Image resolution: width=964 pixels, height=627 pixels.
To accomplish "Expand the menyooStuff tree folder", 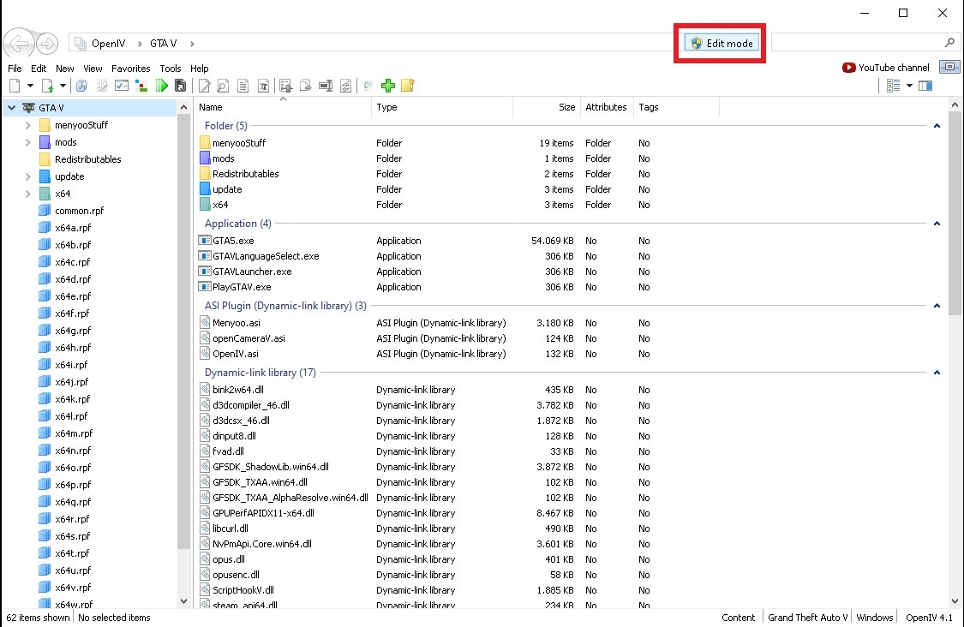I will click(27, 125).
